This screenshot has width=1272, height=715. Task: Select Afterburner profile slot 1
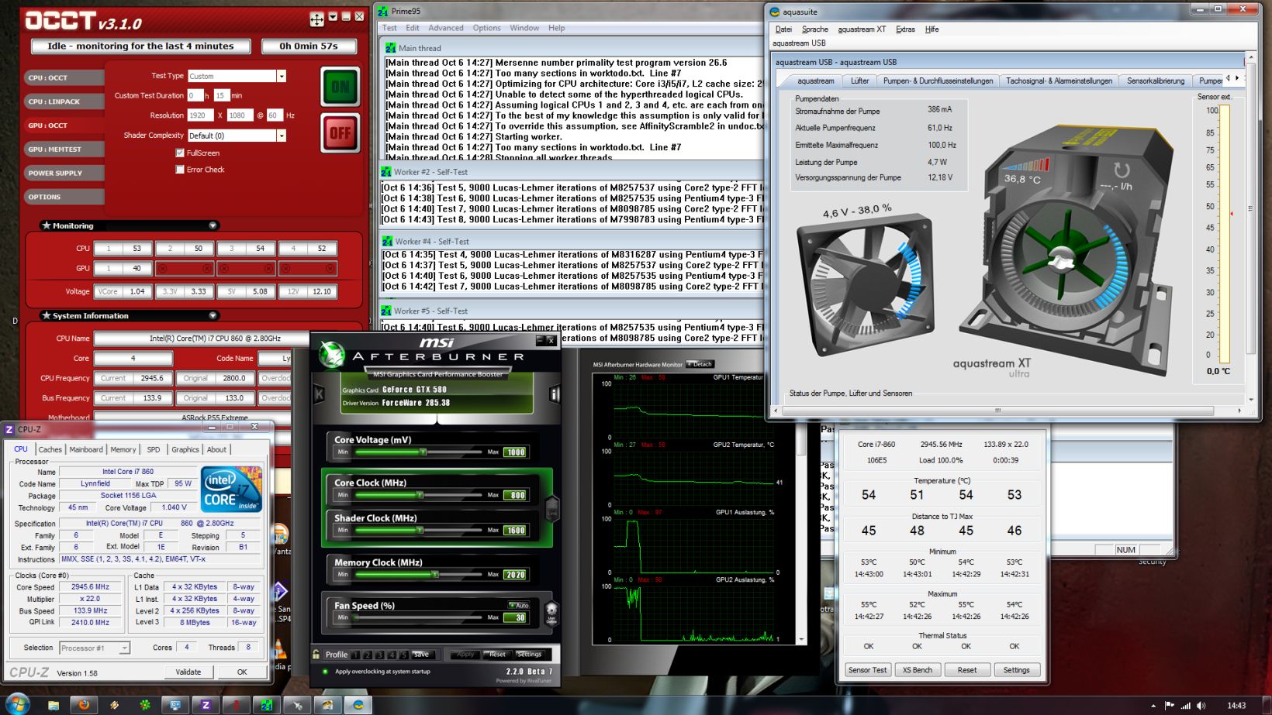[355, 655]
